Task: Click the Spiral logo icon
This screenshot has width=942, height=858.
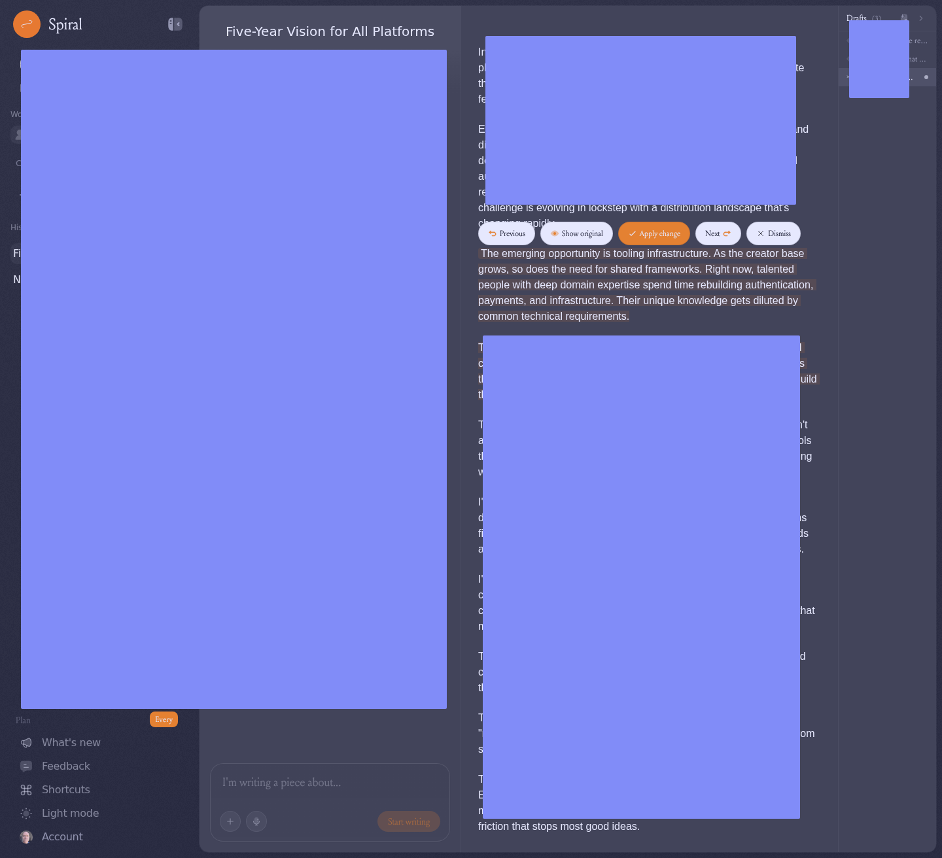Action: tap(27, 24)
